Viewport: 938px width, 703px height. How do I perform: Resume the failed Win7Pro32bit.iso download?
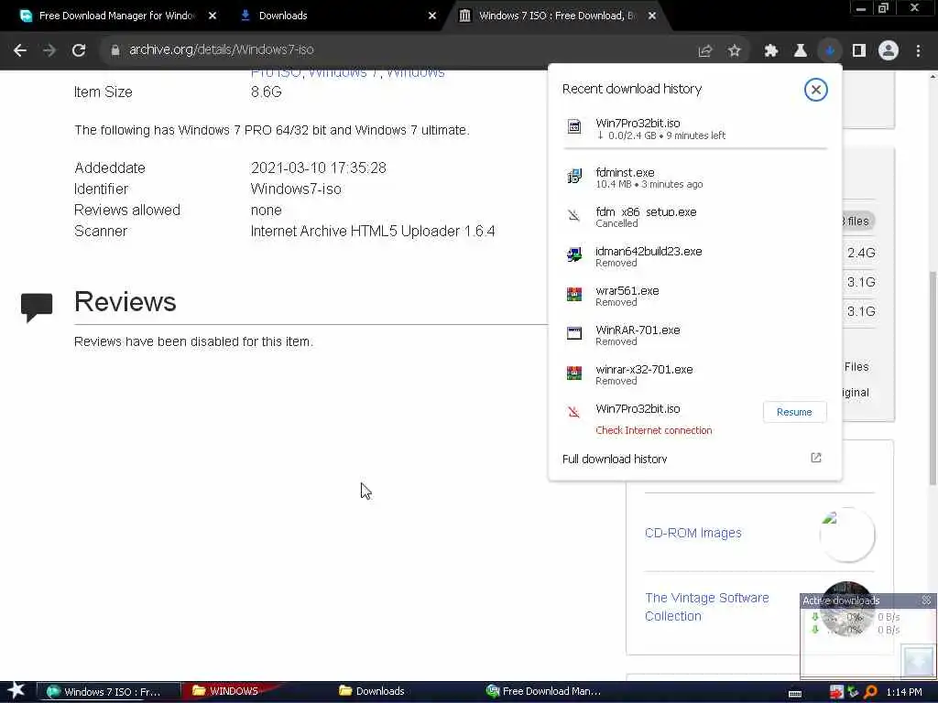[794, 412]
